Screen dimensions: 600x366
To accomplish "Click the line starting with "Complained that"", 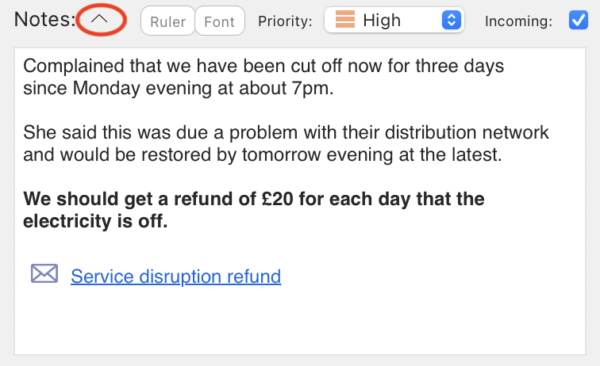I will pos(263,65).
